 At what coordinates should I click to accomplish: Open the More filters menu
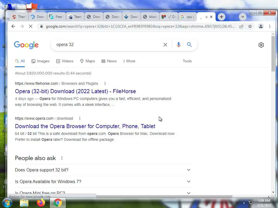pos(129,61)
